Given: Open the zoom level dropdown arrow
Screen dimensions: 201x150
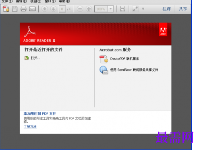Looking at the screenshot, I should pyautogui.click(x=111, y=9).
